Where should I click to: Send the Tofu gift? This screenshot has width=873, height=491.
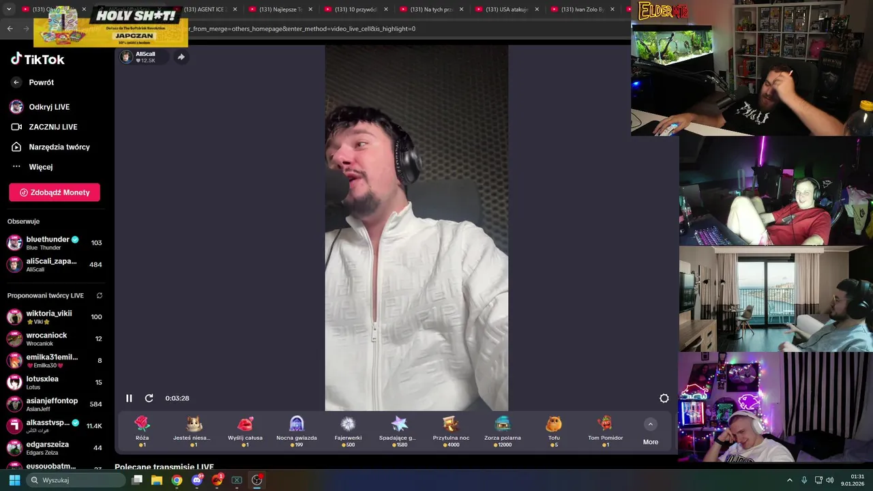click(554, 432)
